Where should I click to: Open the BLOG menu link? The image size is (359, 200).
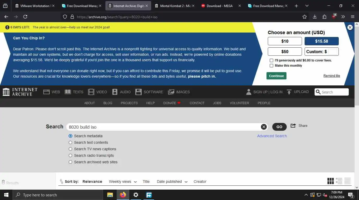point(108,103)
